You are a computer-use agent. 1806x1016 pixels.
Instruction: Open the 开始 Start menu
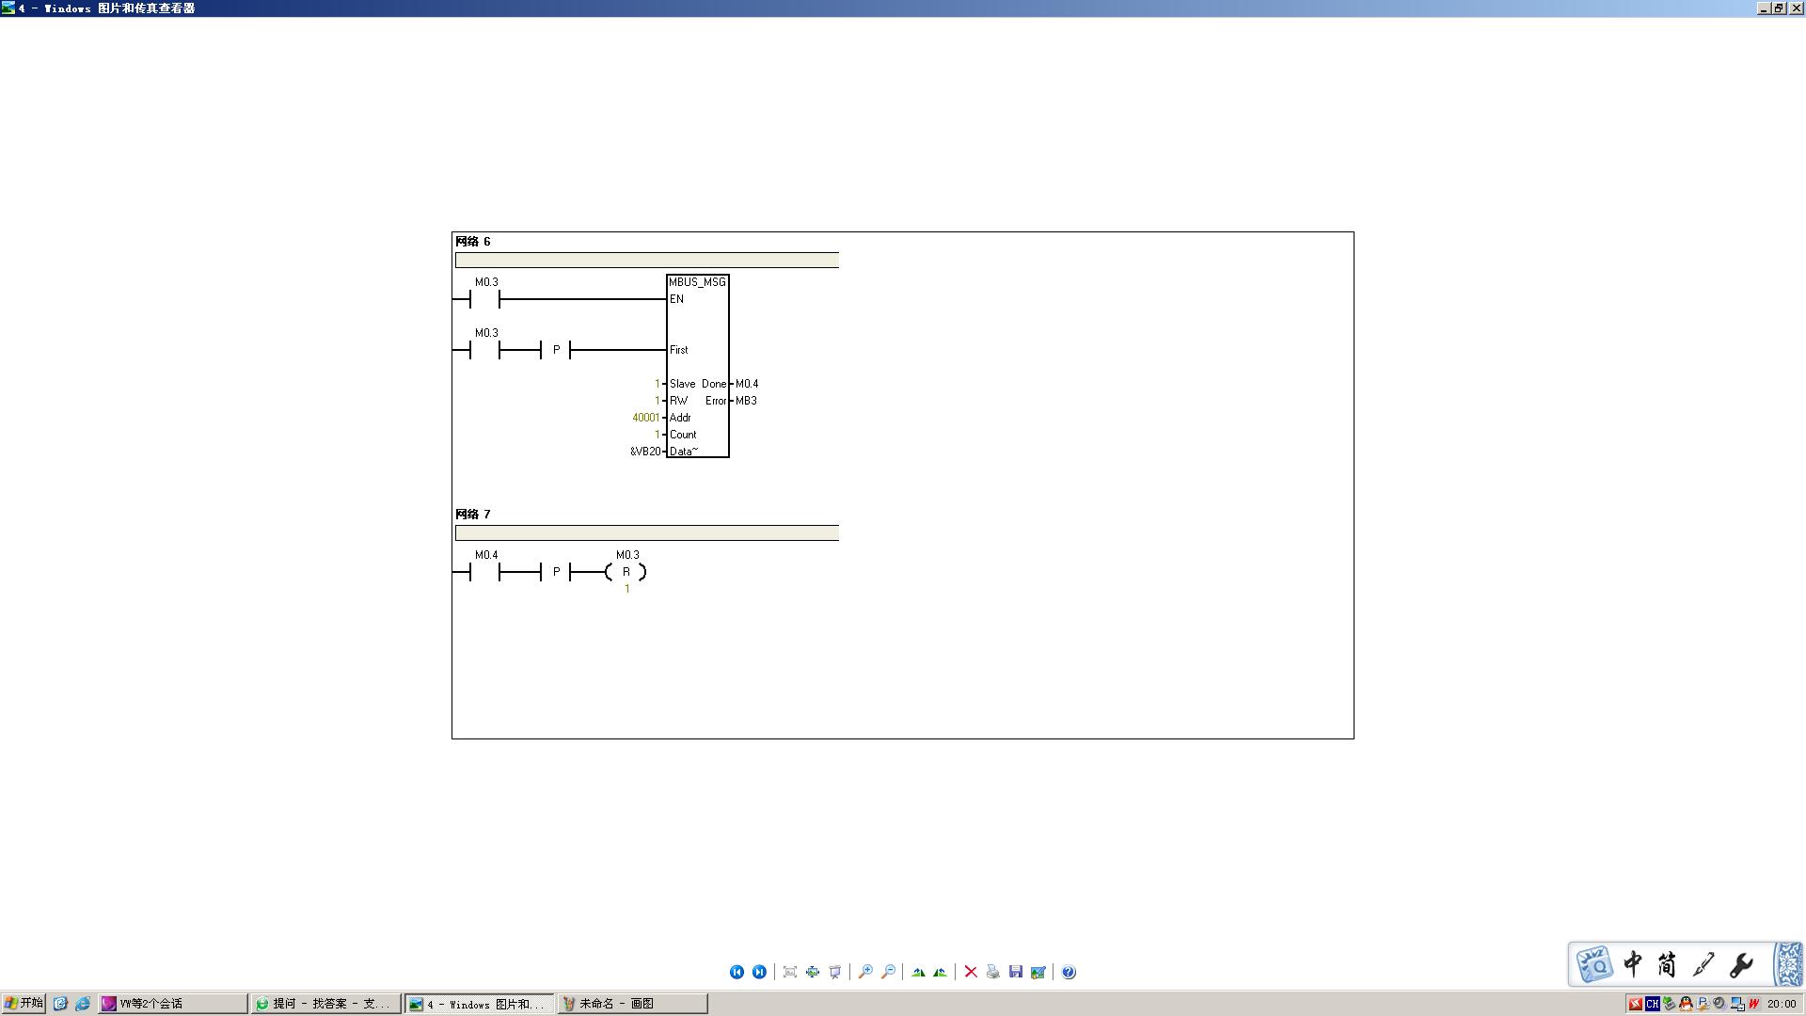point(24,1004)
